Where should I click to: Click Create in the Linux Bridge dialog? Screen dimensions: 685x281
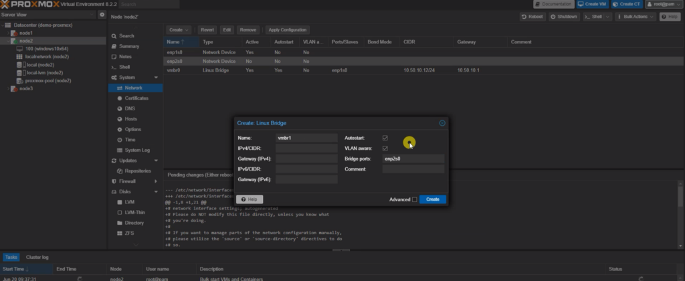[433, 199]
